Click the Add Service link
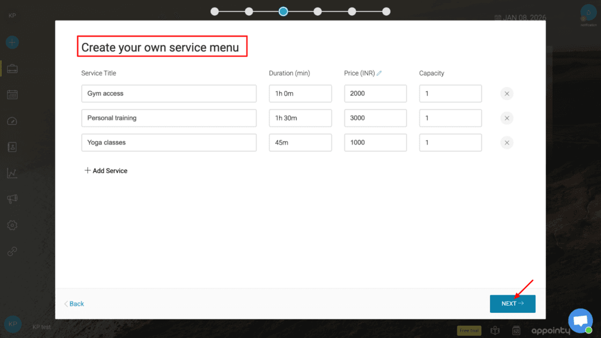The image size is (601, 338). pos(106,171)
